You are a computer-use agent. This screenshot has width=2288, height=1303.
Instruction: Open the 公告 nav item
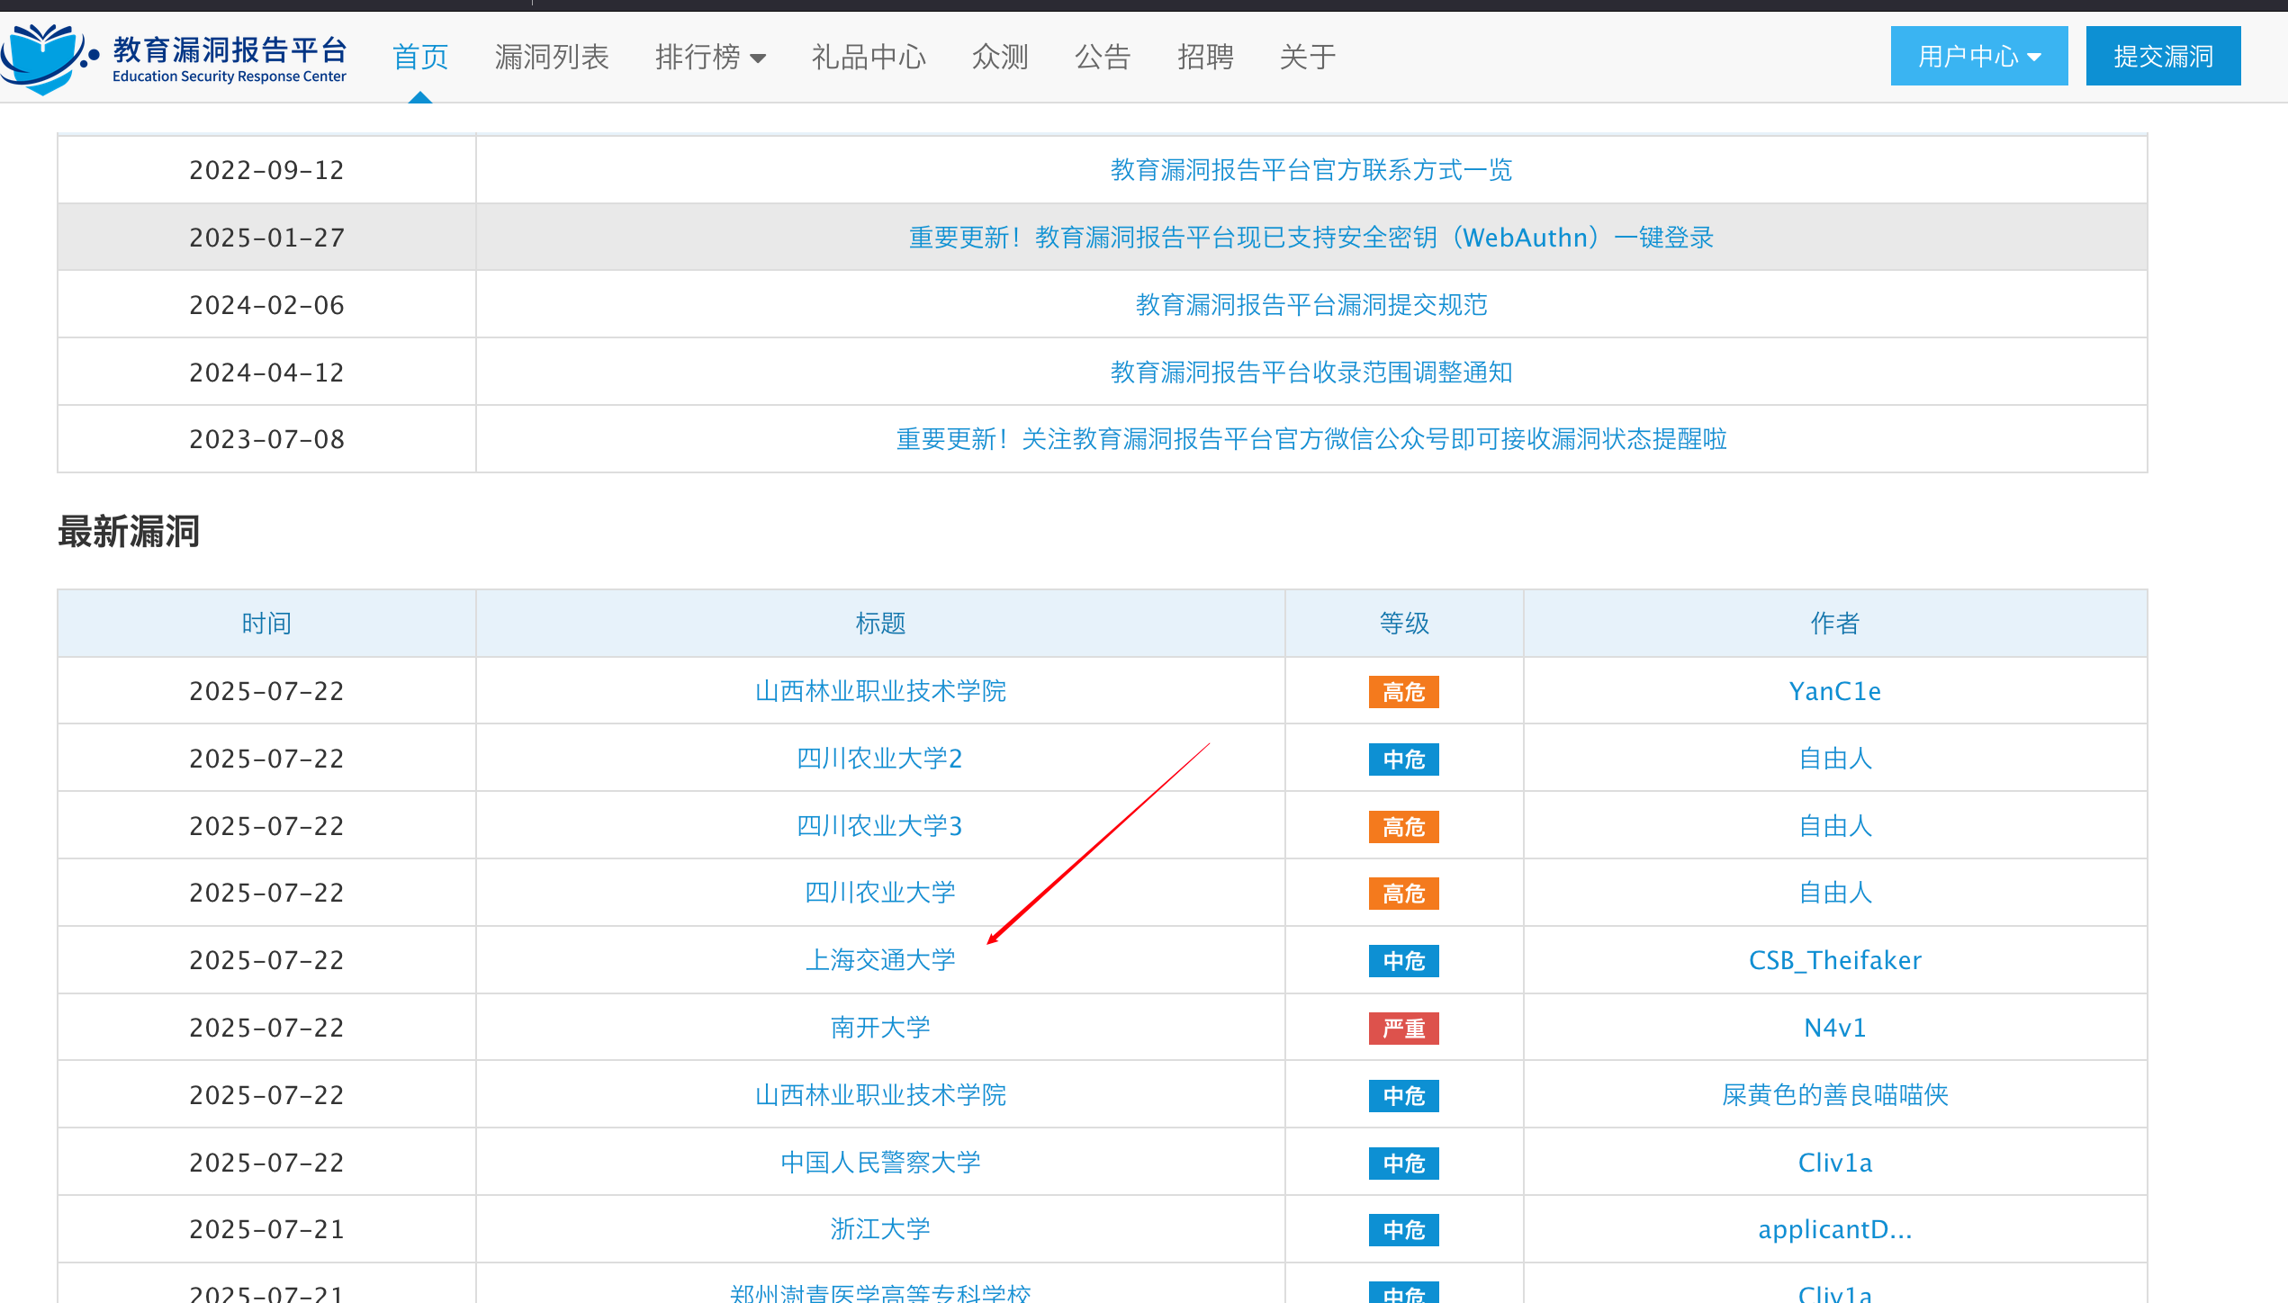click(x=1102, y=58)
